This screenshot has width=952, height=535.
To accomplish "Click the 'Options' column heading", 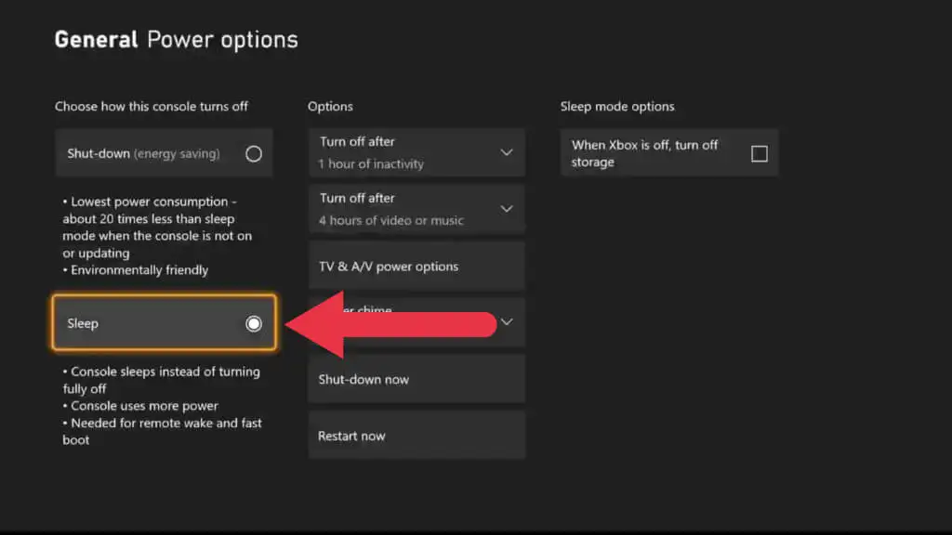I will 330,106.
